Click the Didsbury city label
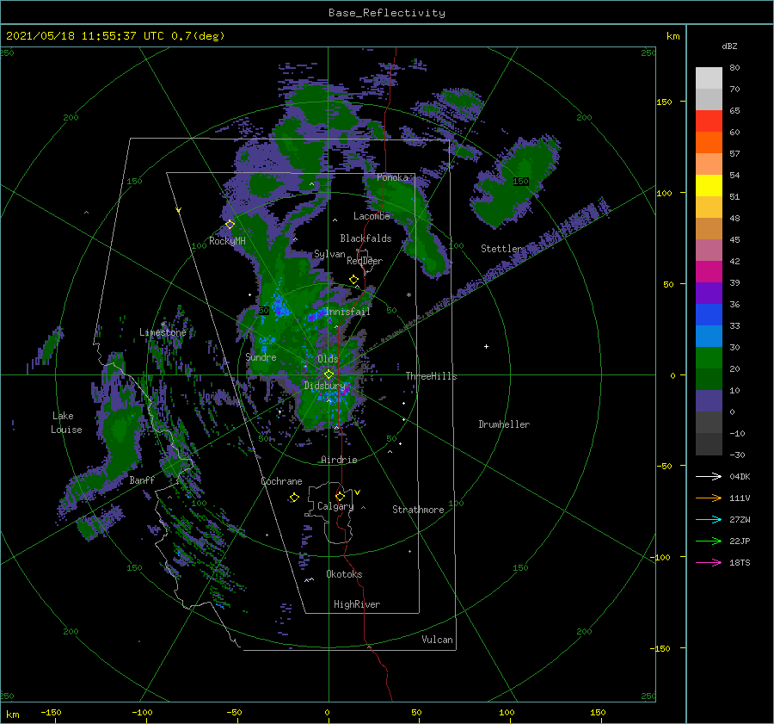 (324, 386)
